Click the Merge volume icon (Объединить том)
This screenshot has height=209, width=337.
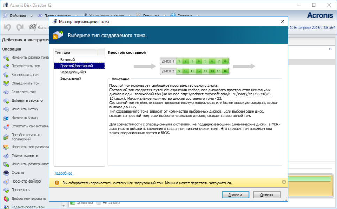point(6,84)
